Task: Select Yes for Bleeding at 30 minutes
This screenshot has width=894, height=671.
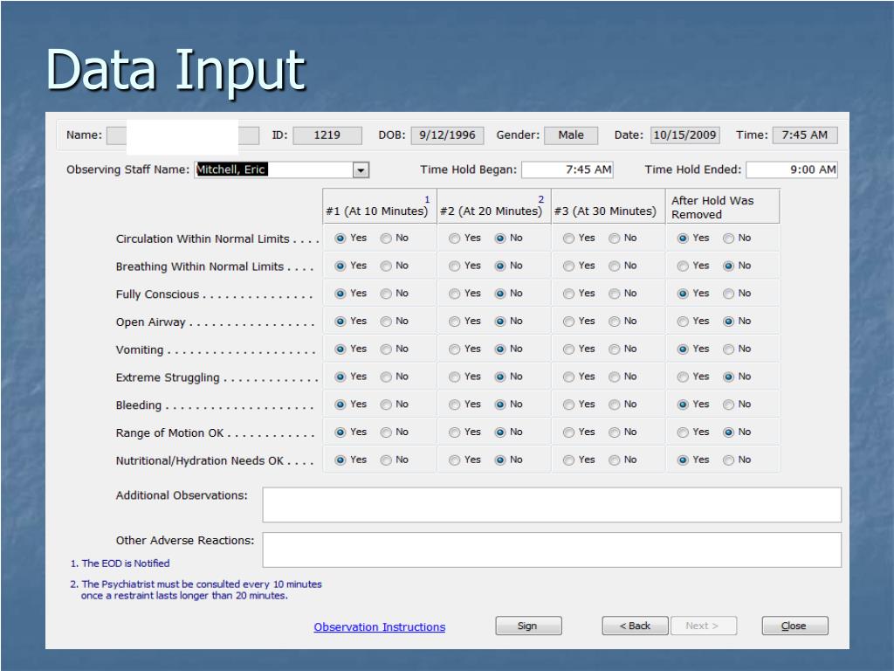Action: click(x=568, y=405)
